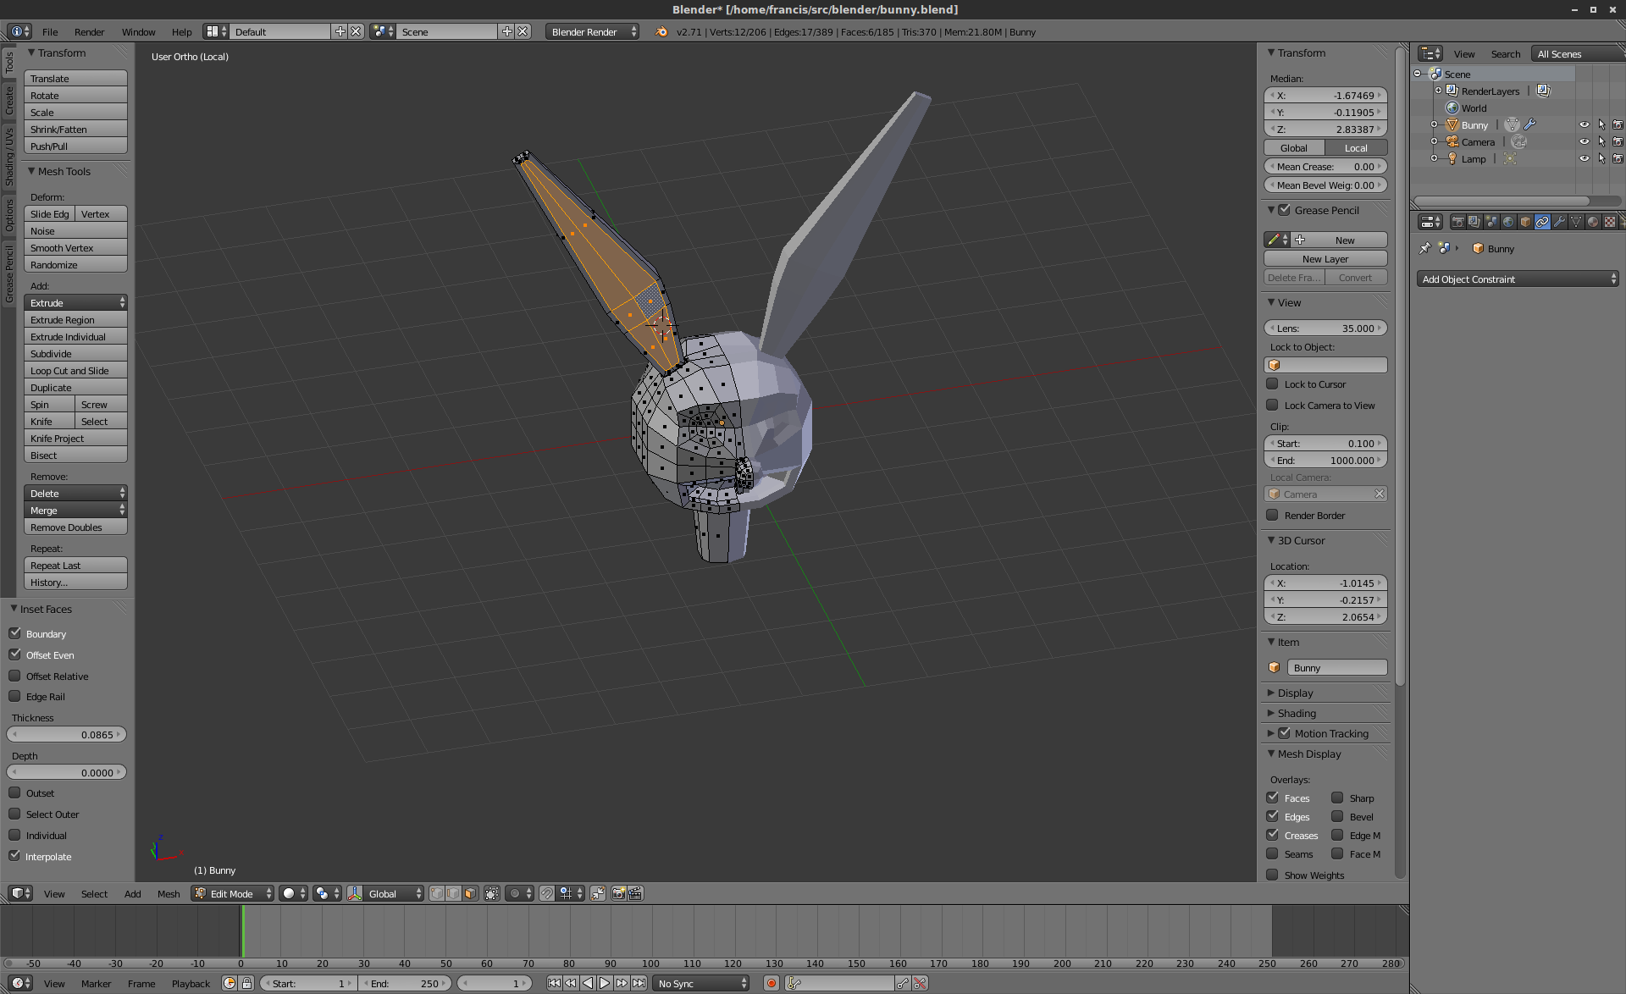Enable the Seams overlay checkbox
The height and width of the screenshot is (994, 1626).
click(1272, 853)
